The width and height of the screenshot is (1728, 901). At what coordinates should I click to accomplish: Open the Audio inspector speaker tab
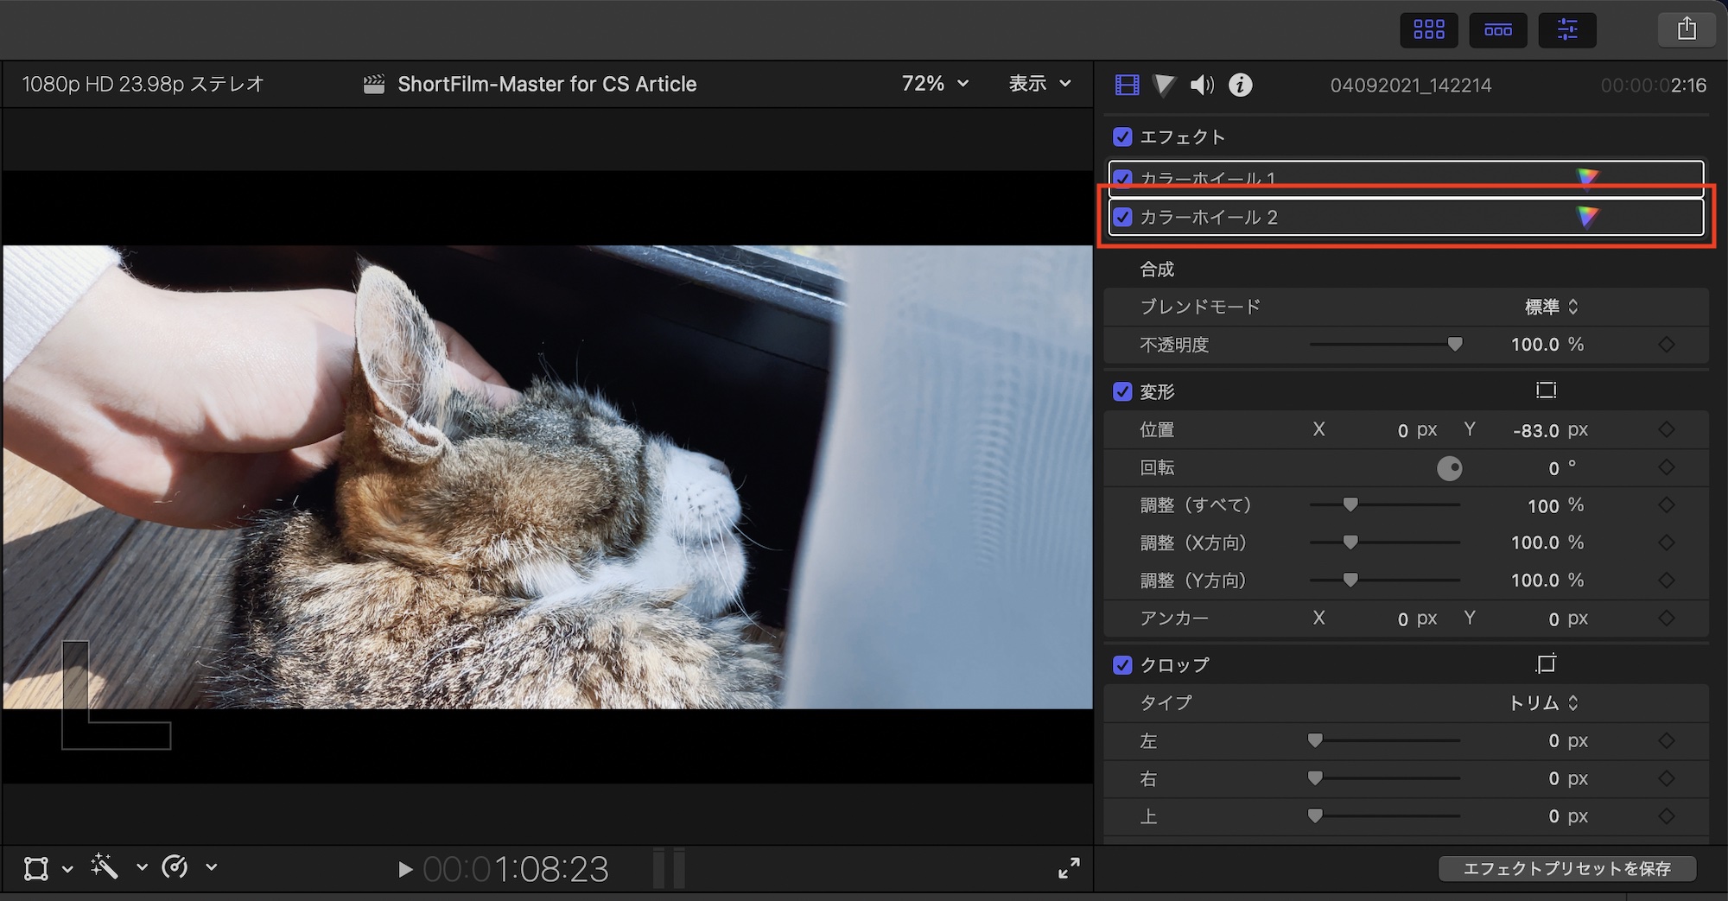(1202, 85)
